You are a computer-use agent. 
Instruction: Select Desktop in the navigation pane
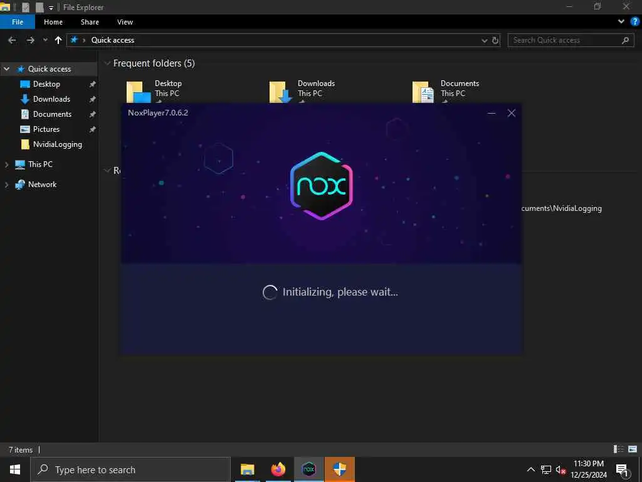46,84
